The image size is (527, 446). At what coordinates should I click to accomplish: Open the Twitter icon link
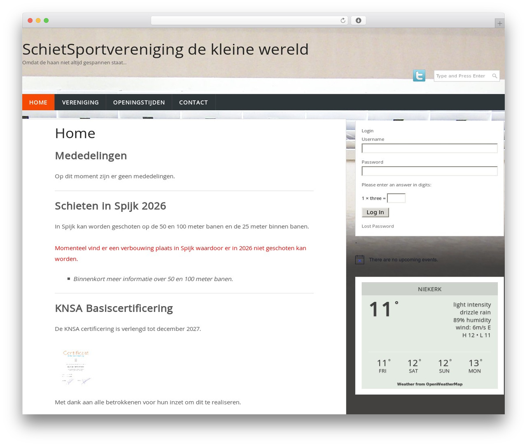click(x=419, y=76)
